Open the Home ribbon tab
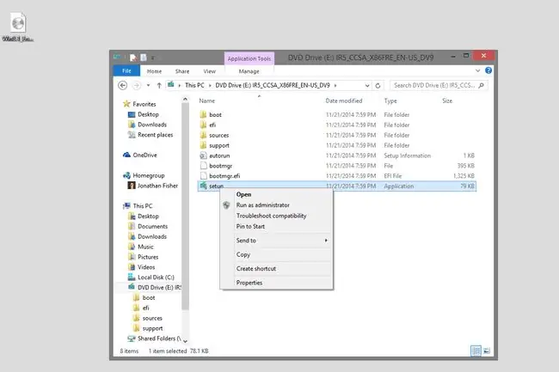The width and height of the screenshot is (559, 372). 154,71
